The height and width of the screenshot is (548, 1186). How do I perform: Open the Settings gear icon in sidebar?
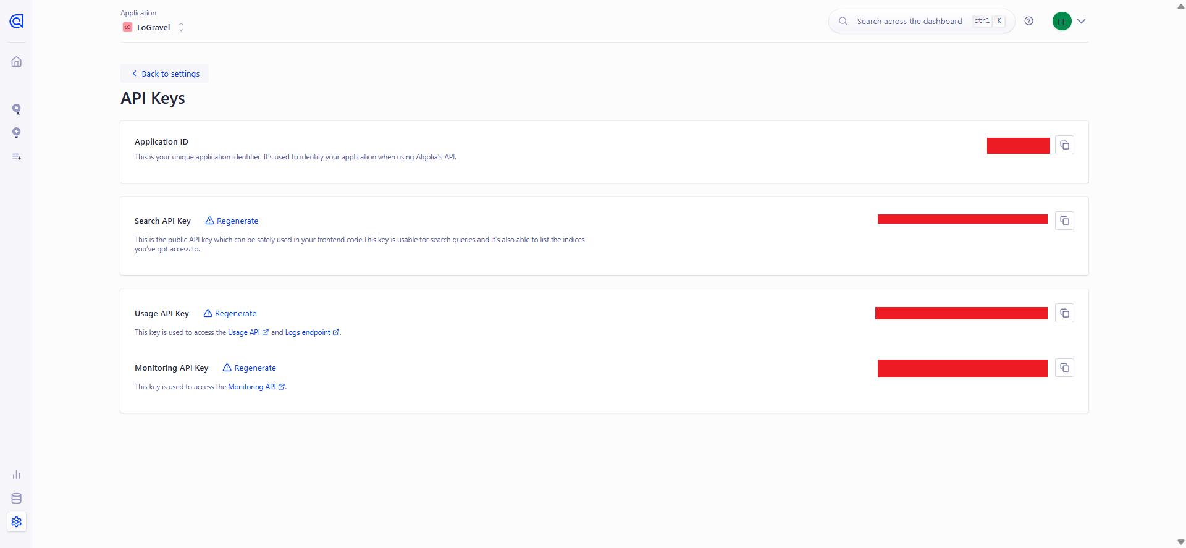(x=17, y=522)
